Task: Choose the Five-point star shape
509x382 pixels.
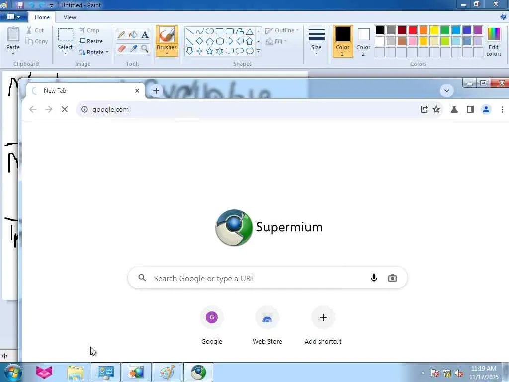Action: [x=210, y=51]
